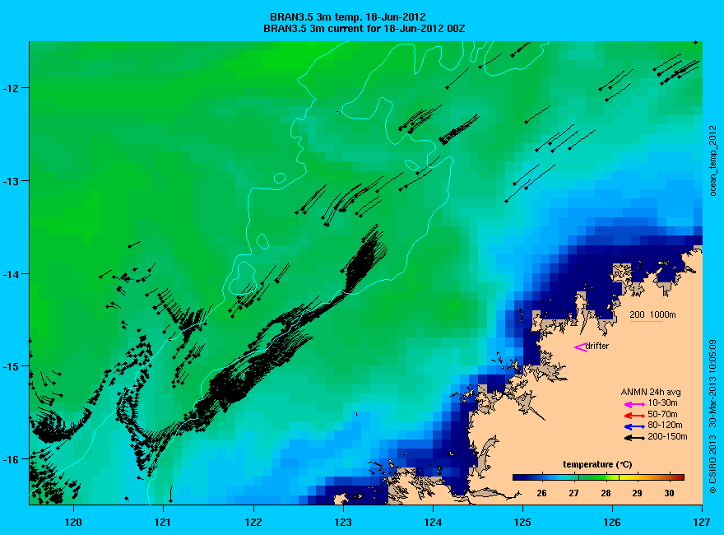Viewport: 724px width, 535px height.
Task: Click the colorbar value 27
Action: 573,493
